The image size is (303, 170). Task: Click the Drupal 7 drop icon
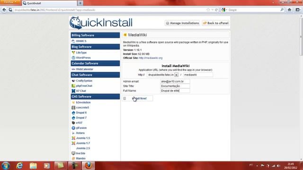pyautogui.click(x=73, y=118)
